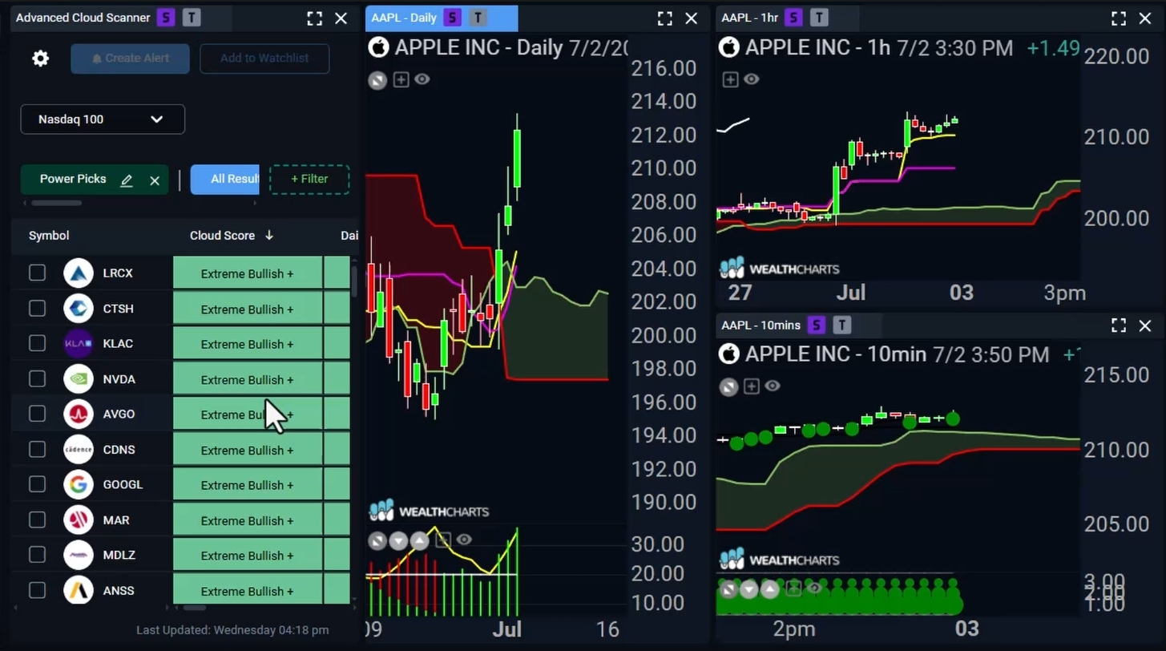Click the filter bar horizontal scrollbar

click(57, 203)
